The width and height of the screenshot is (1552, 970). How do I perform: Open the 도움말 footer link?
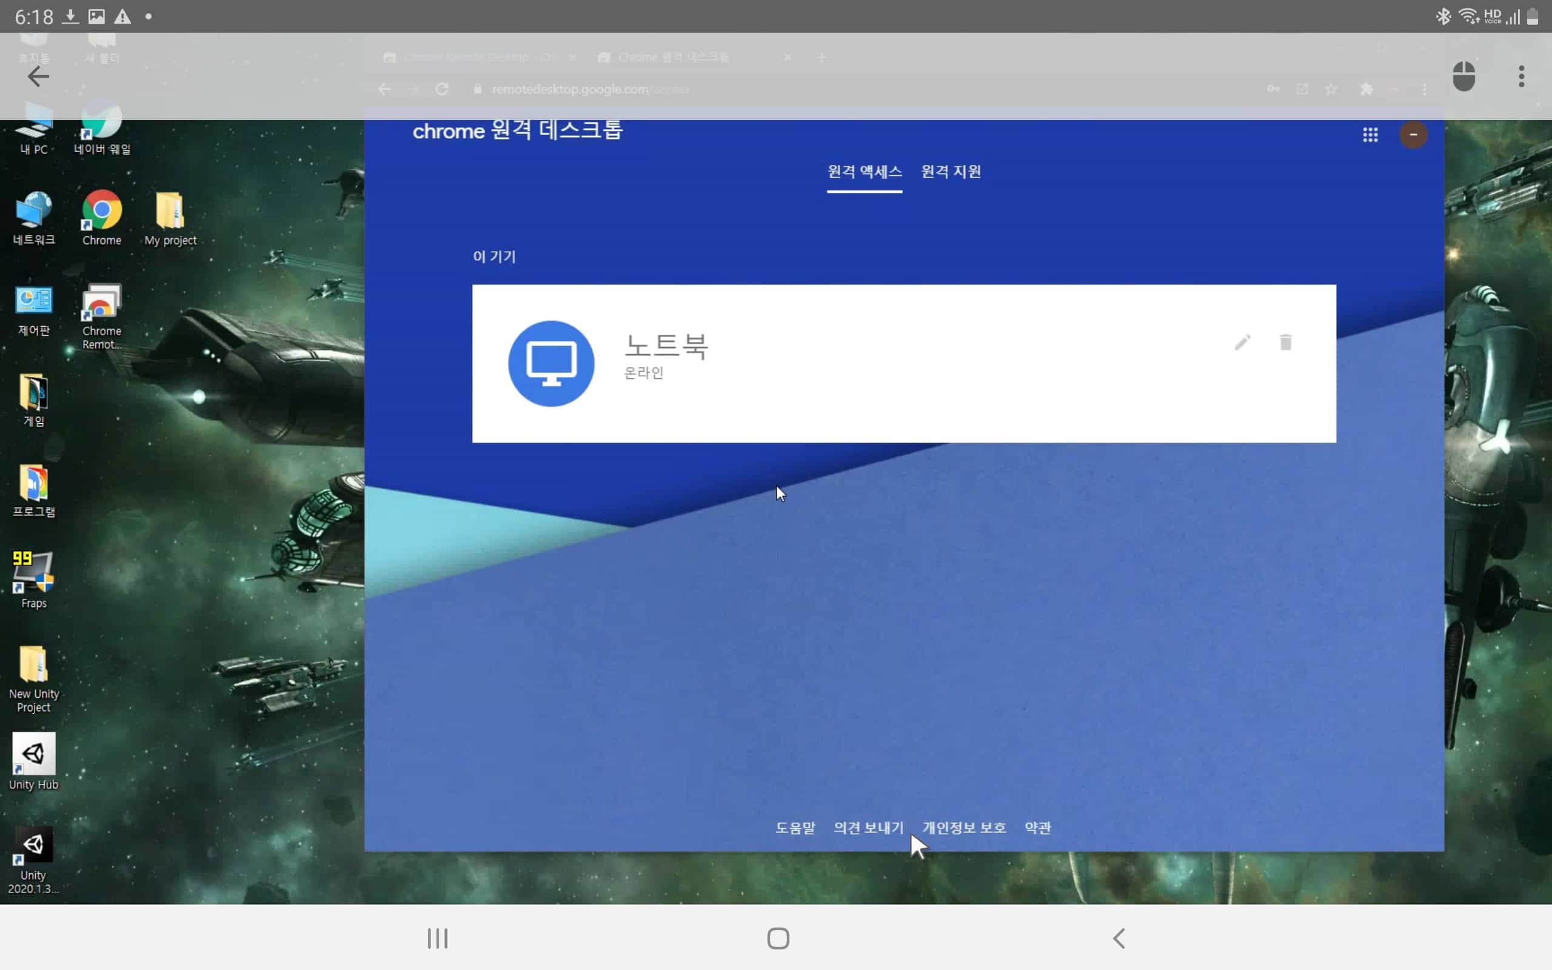coord(795,828)
